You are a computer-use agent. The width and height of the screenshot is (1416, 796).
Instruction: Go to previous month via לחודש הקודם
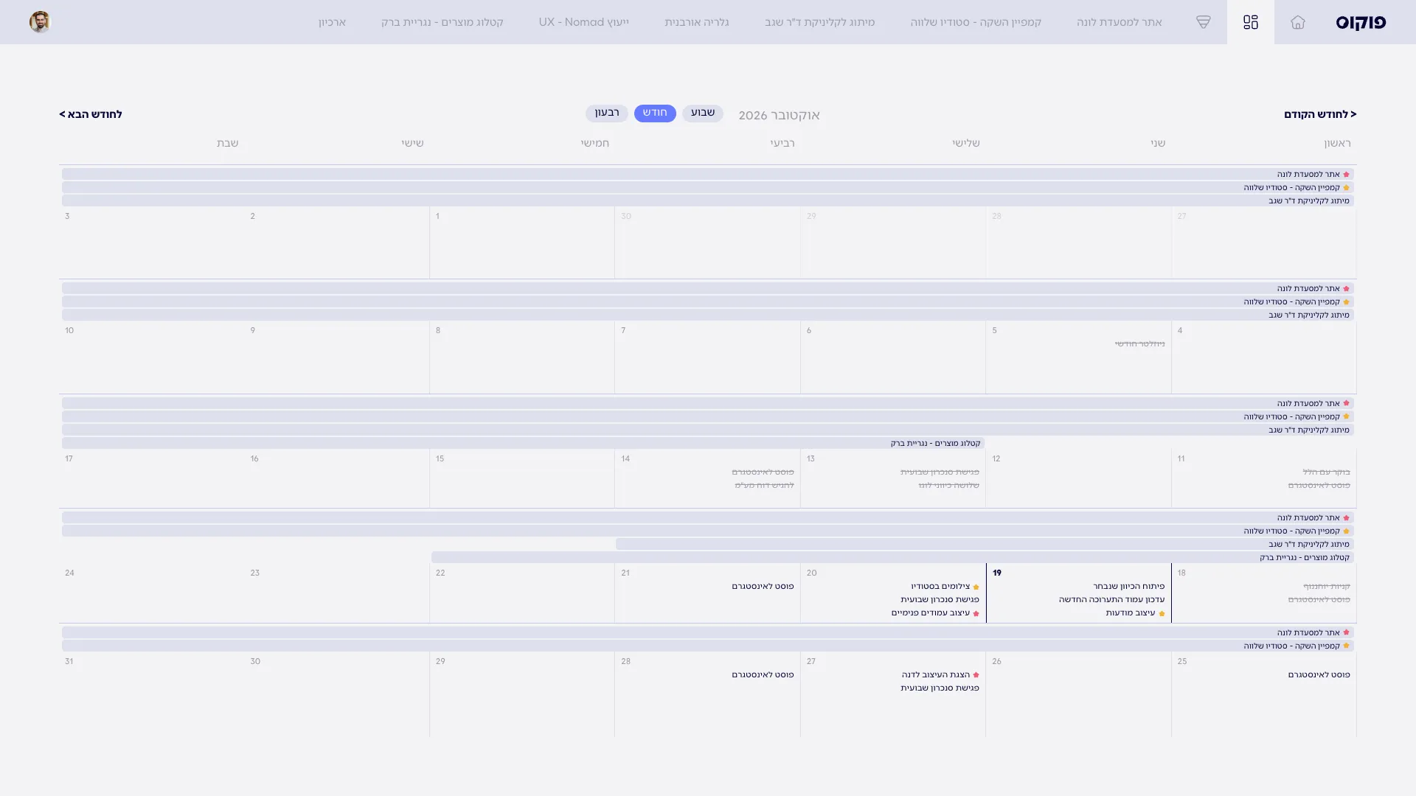(x=1320, y=114)
